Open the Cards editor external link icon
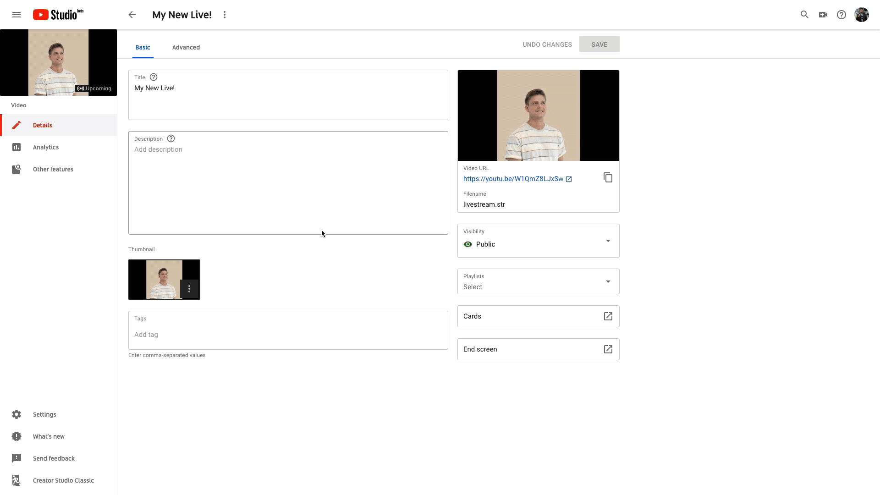Image resolution: width=880 pixels, height=495 pixels. [608, 316]
